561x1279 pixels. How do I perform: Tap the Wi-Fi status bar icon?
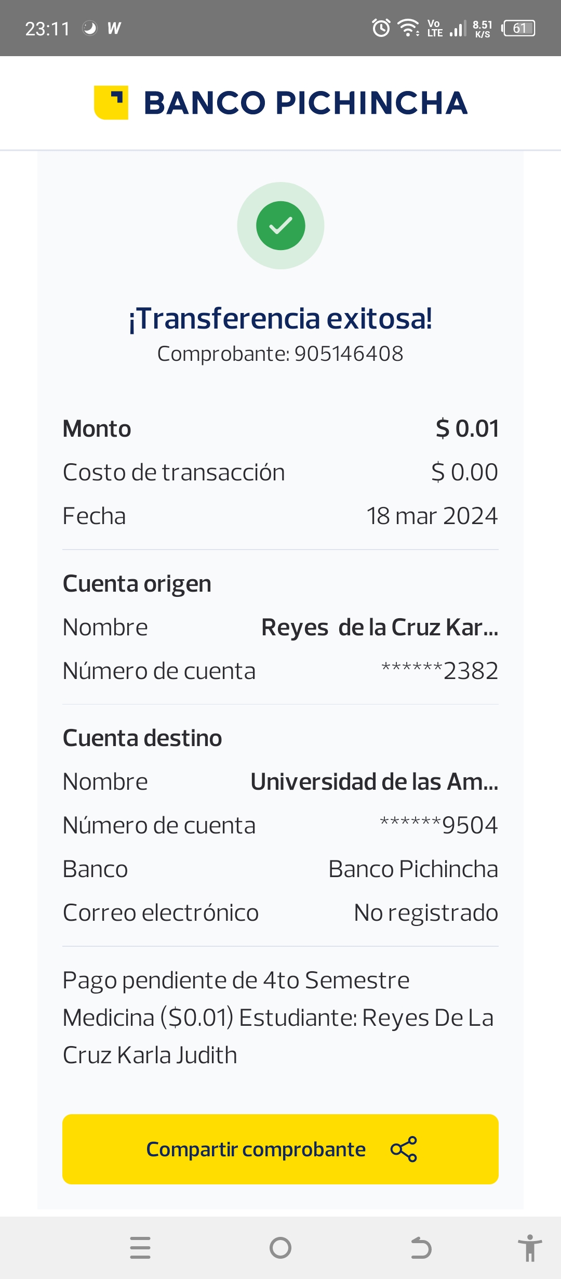tap(408, 28)
